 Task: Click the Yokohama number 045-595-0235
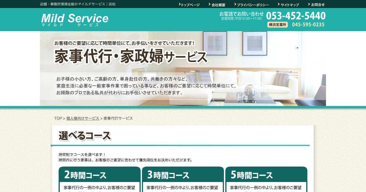pyautogui.click(x=308, y=25)
